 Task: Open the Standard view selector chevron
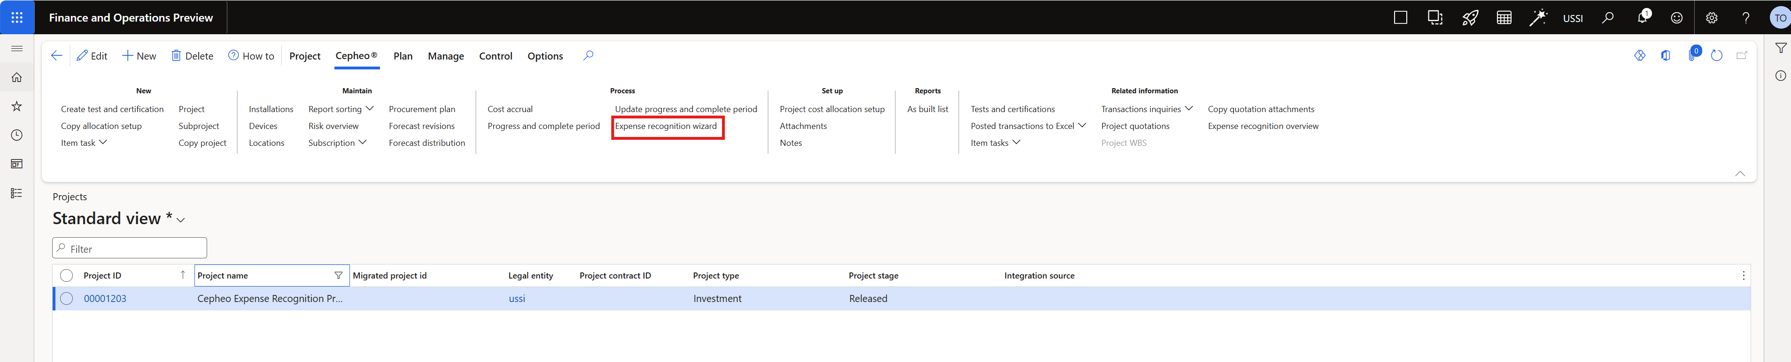[x=181, y=220]
